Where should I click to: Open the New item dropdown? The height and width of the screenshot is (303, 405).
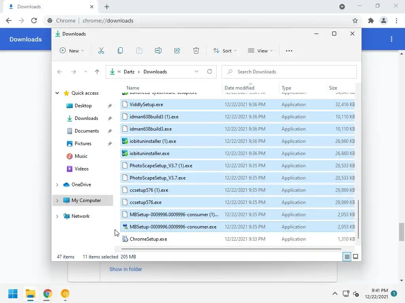tap(72, 51)
